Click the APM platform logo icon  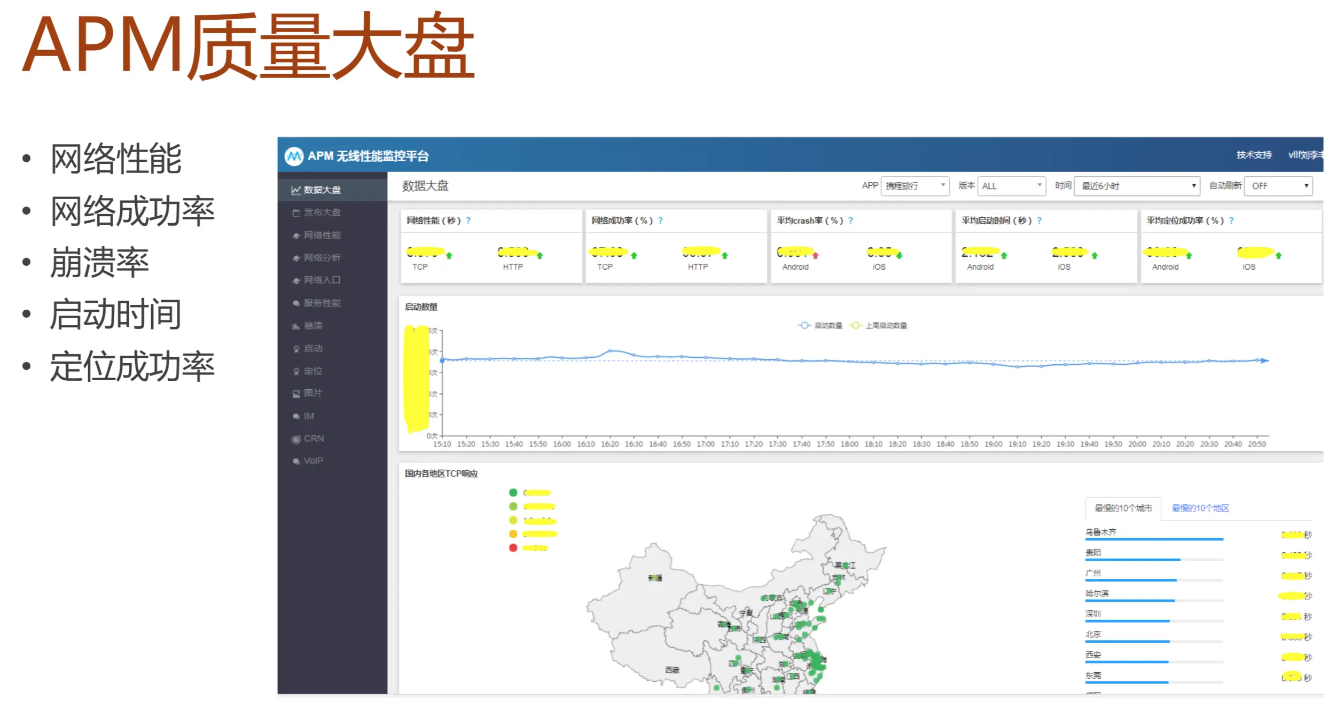tap(294, 156)
